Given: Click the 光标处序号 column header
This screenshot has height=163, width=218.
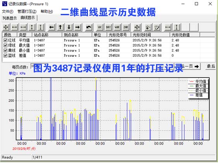Looking at the screenshot, I should [x=119, y=35].
